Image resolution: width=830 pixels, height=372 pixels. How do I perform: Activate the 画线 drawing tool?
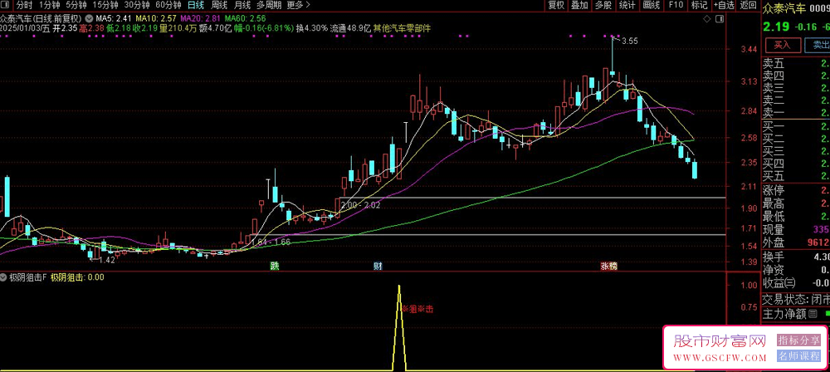(651, 5)
